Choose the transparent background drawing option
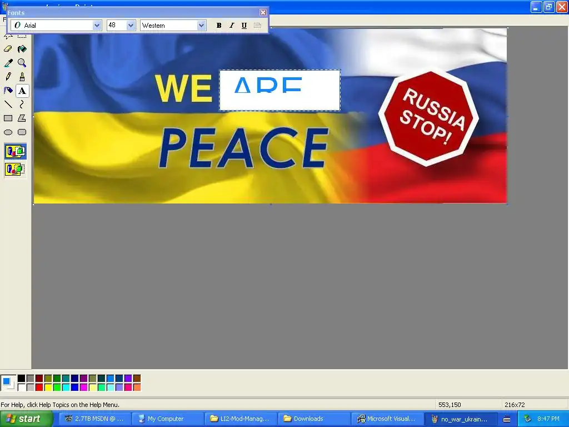569x427 pixels. click(x=15, y=169)
